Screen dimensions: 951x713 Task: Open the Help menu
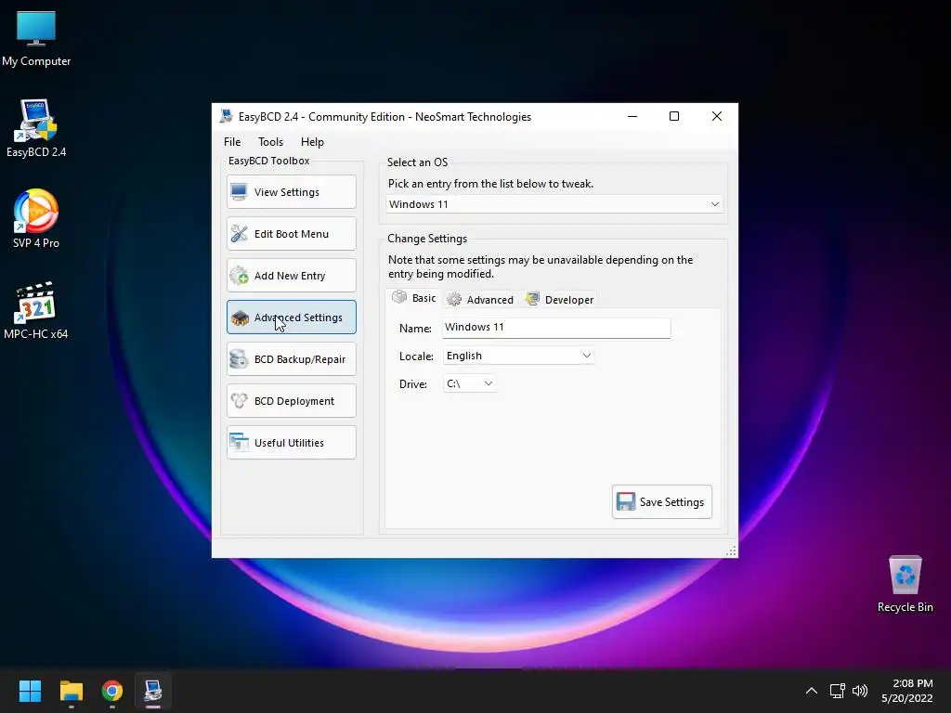pos(312,142)
